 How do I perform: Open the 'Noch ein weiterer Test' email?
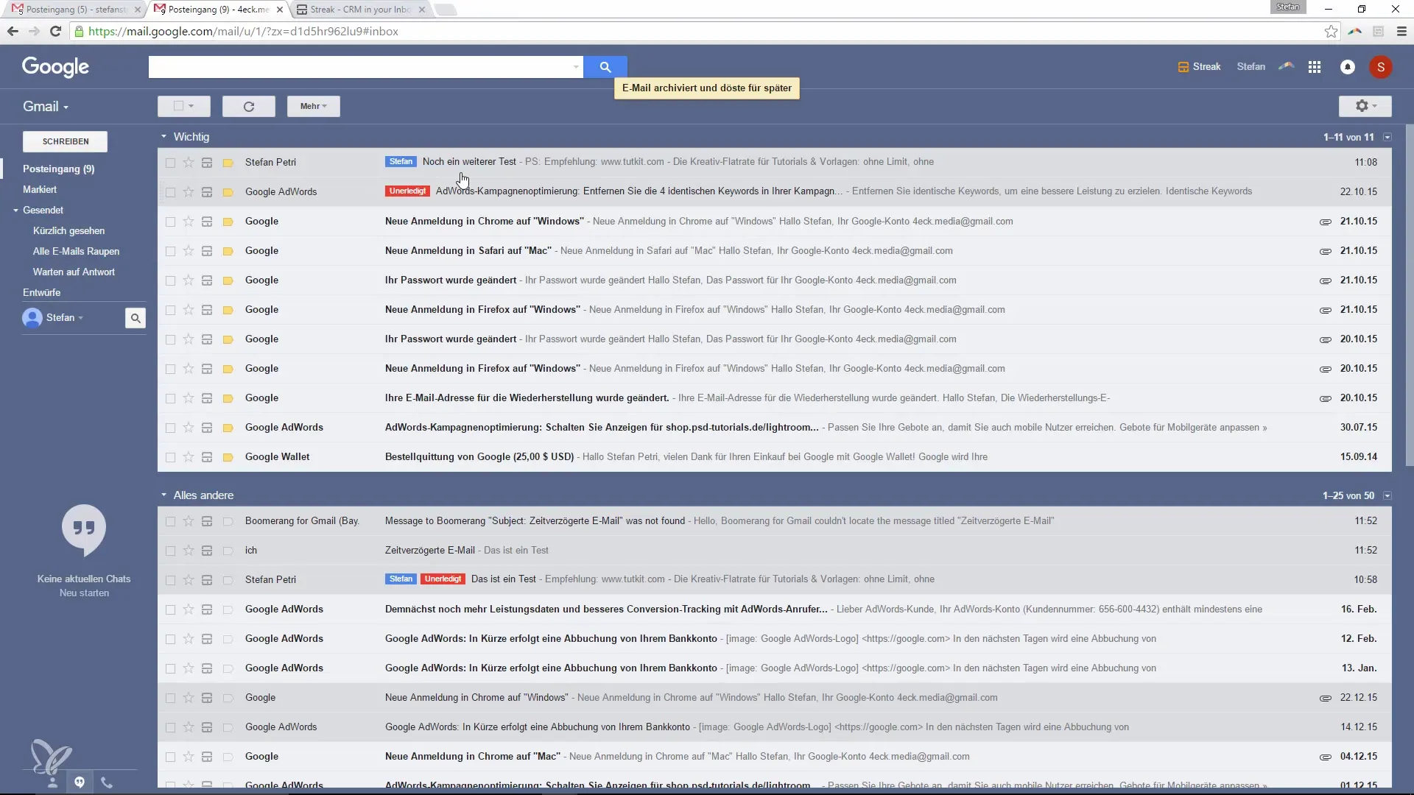pyautogui.click(x=775, y=162)
